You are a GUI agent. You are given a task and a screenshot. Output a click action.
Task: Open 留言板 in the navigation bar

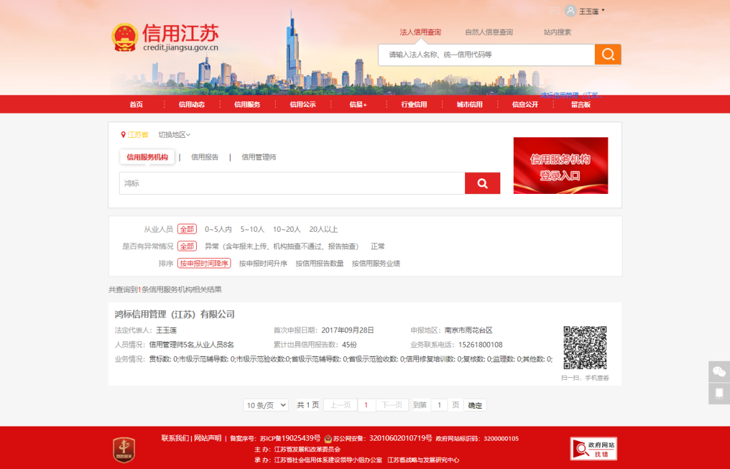581,105
